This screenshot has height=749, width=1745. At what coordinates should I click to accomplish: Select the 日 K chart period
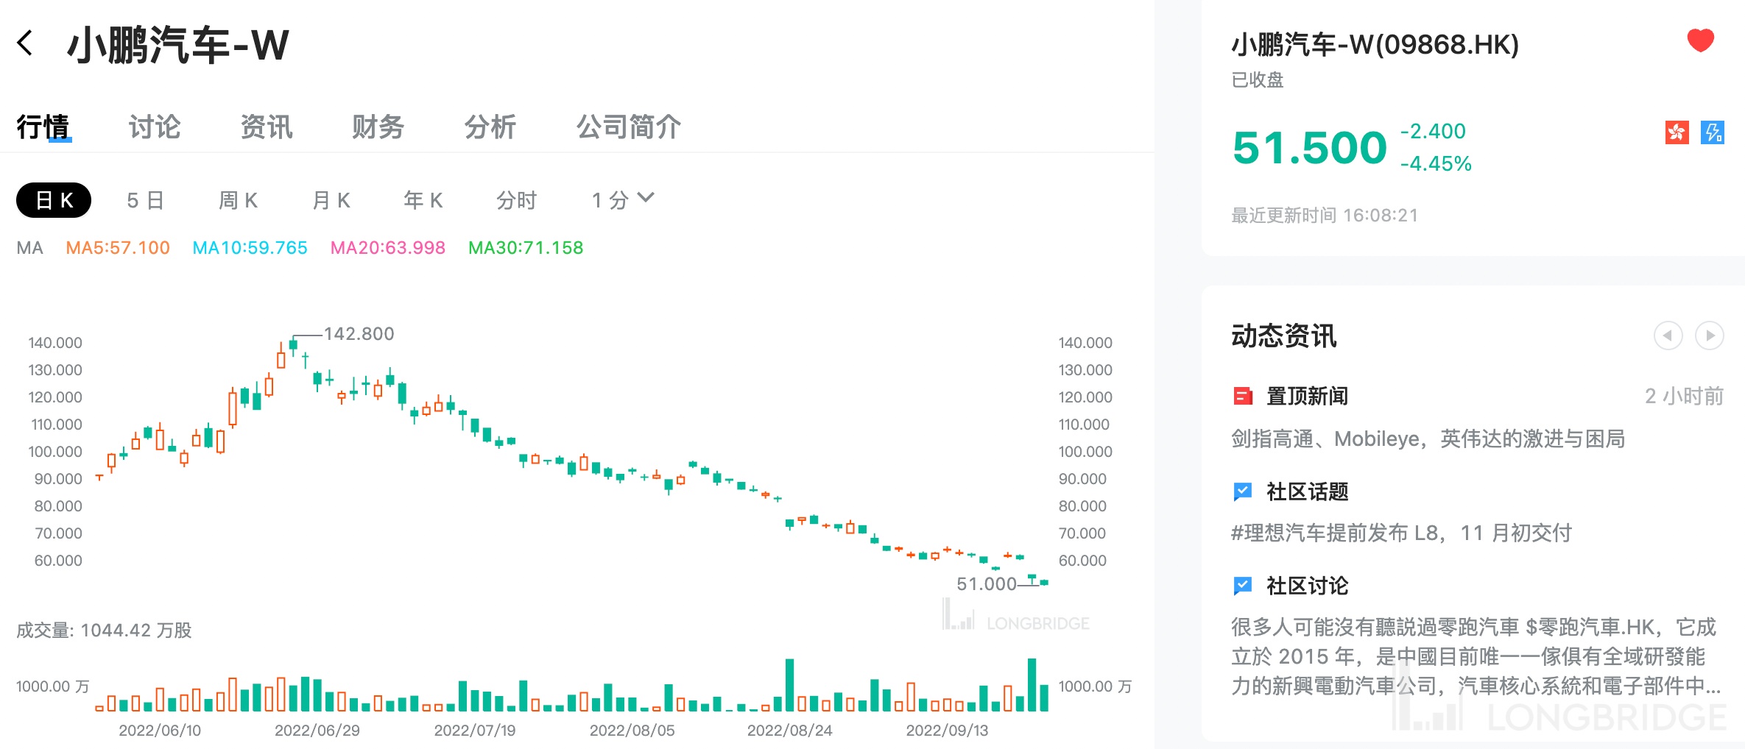[x=54, y=200]
